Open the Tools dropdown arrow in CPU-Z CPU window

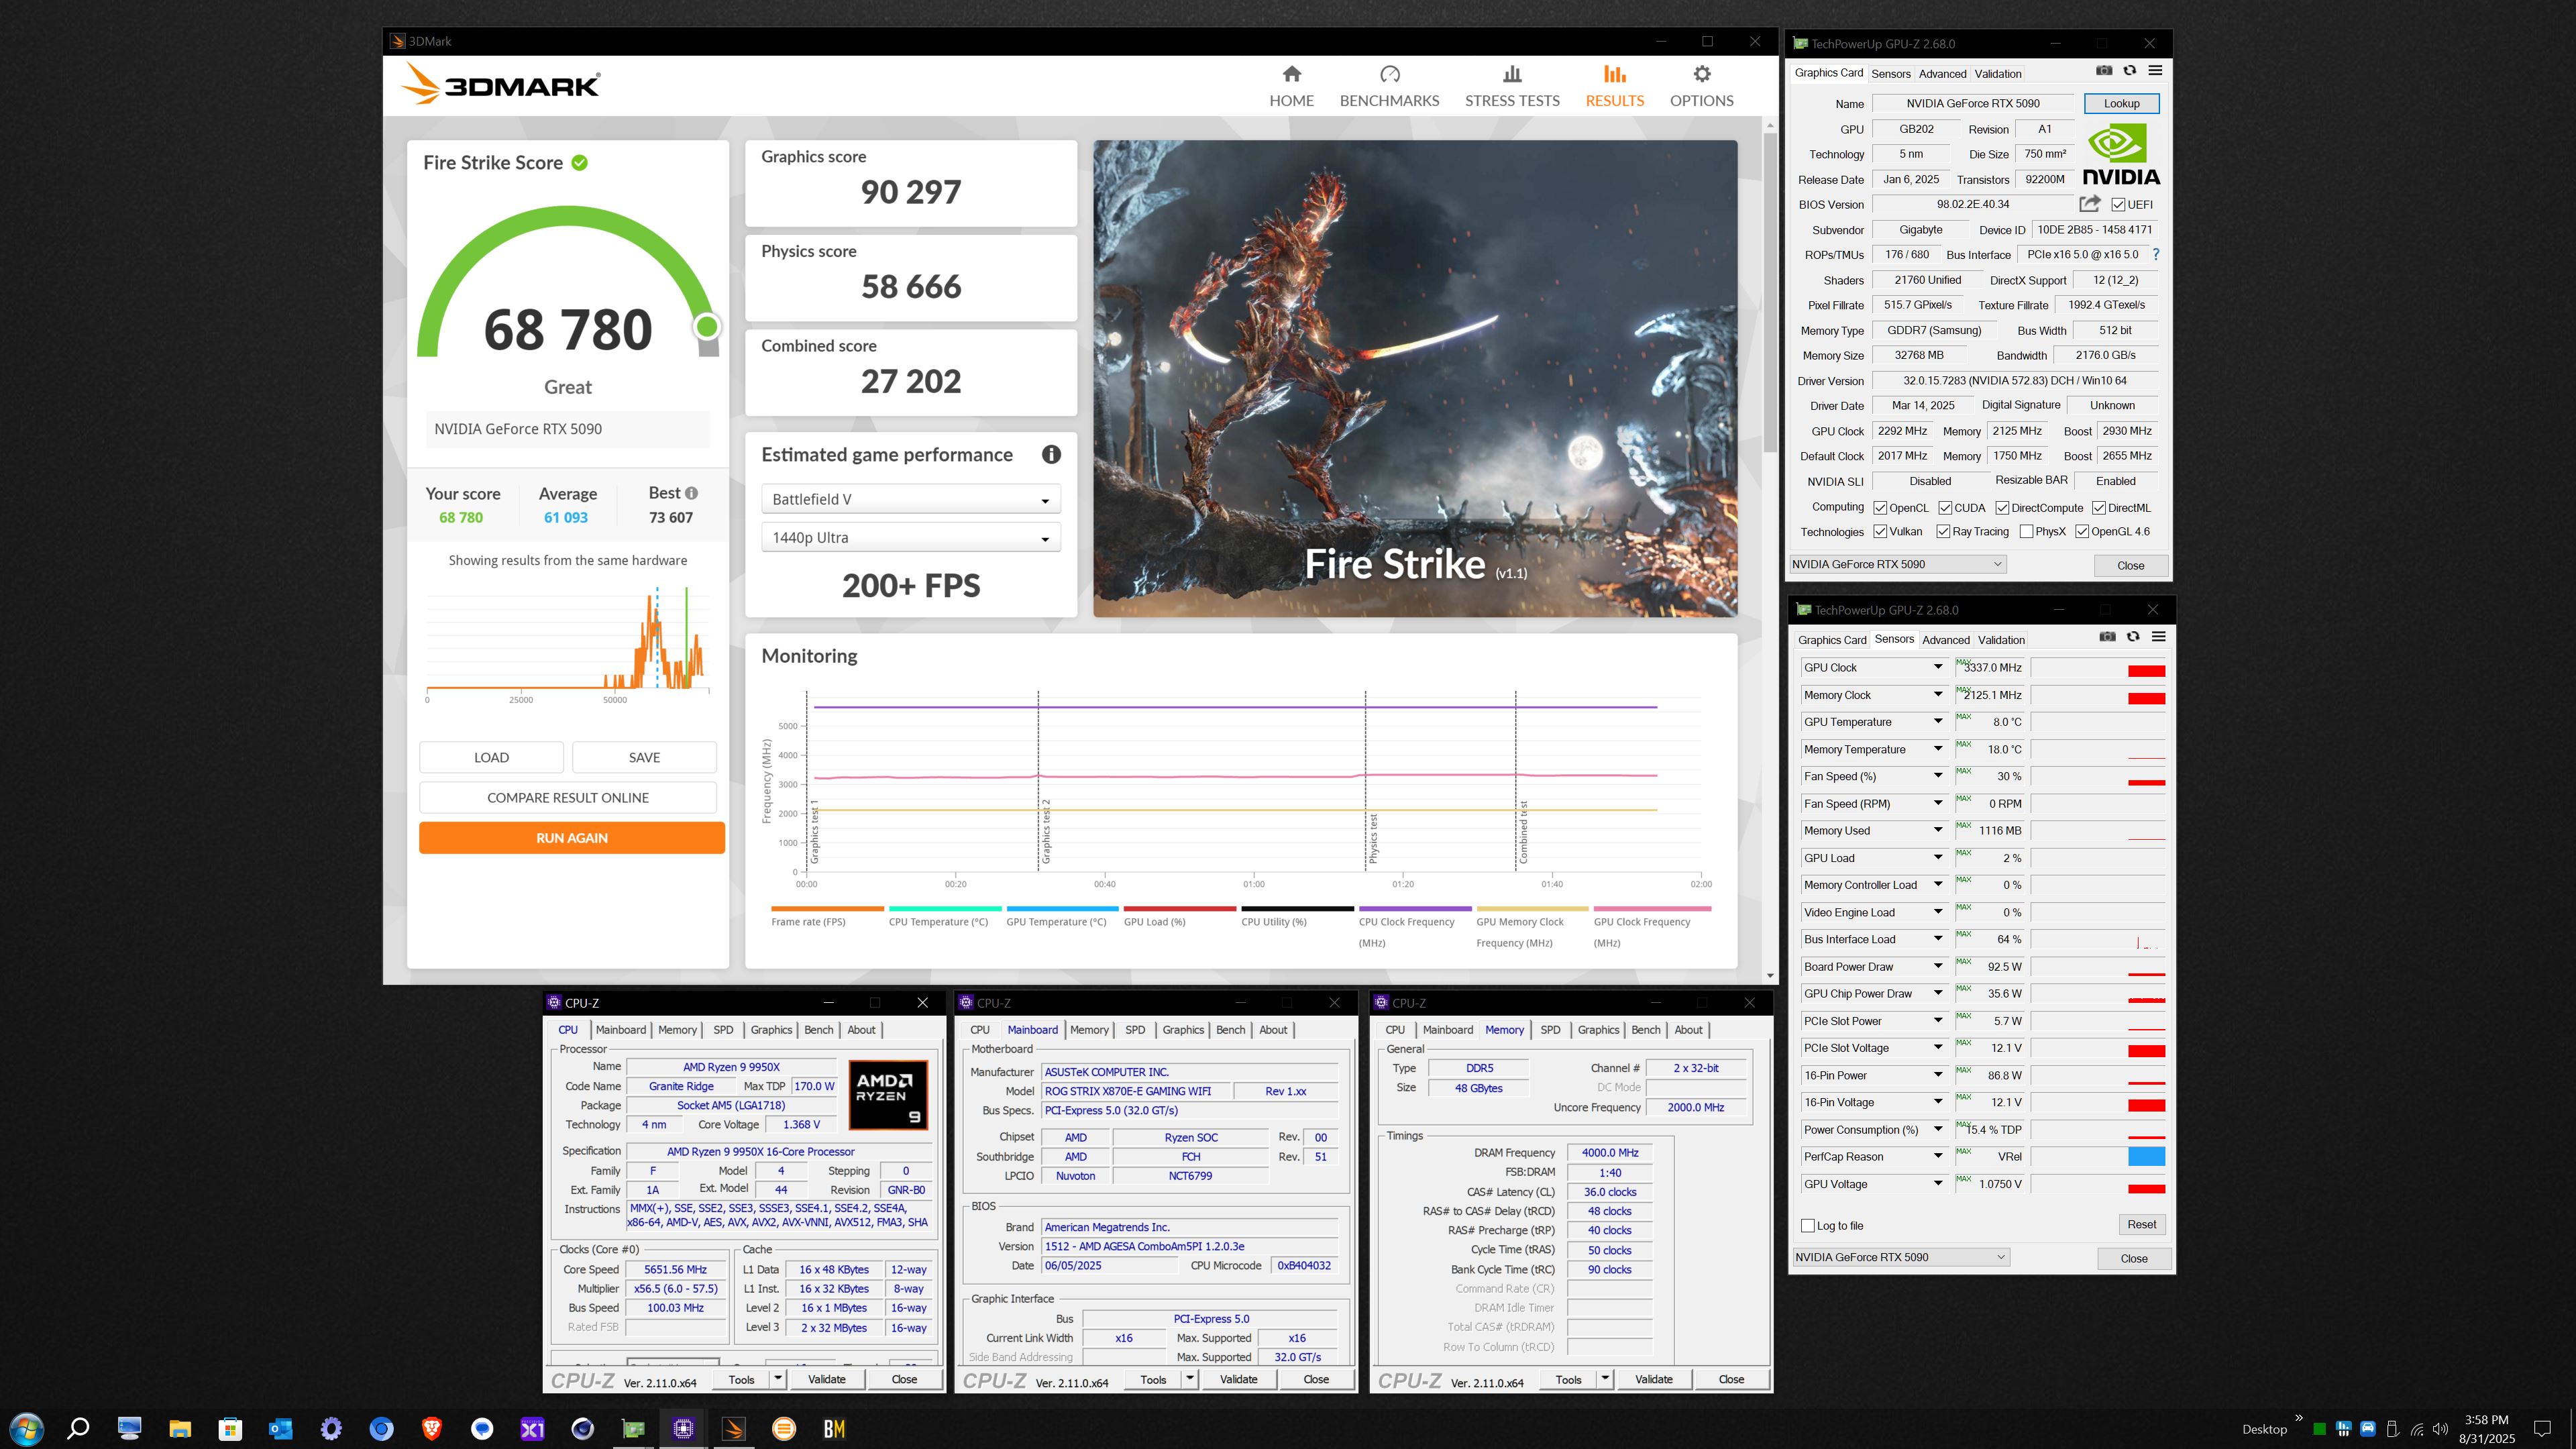pos(777,1379)
